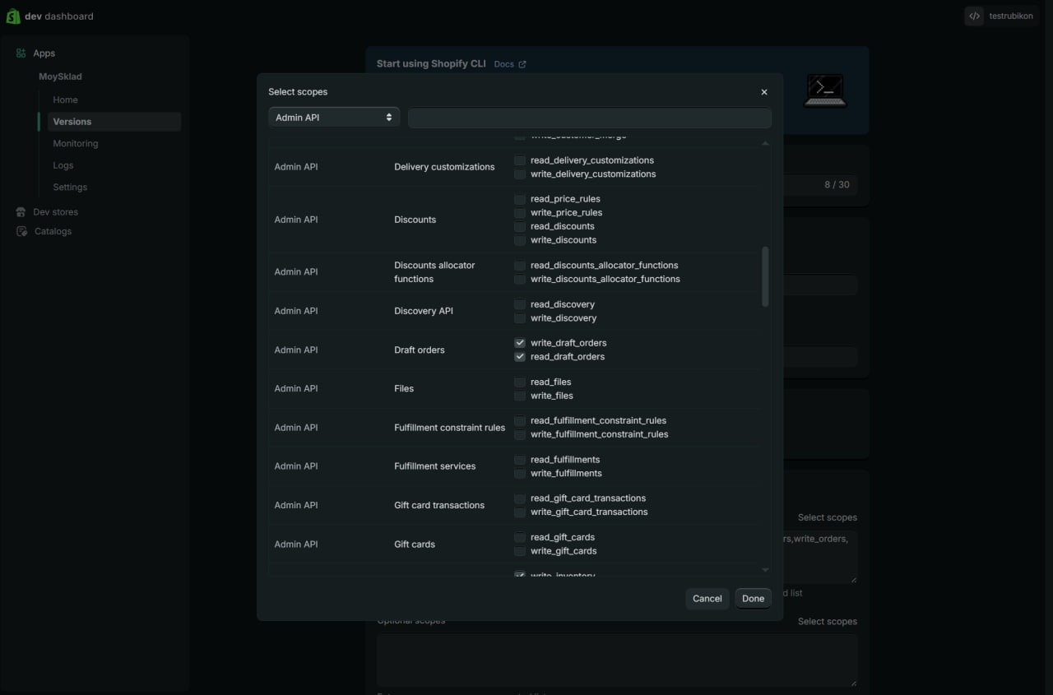The width and height of the screenshot is (1053, 695).
Task: Click the Discovery API label
Action: point(424,311)
